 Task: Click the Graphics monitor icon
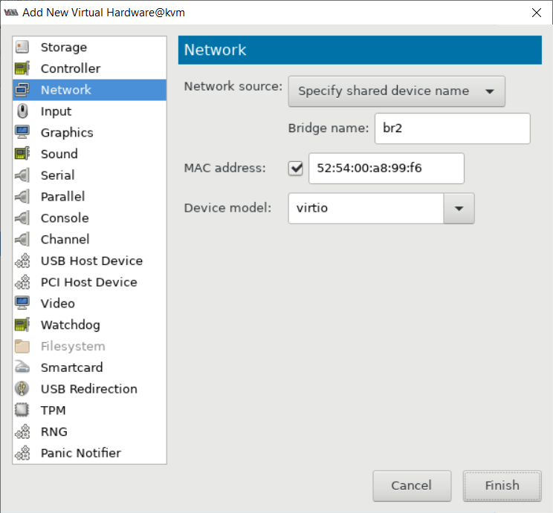coord(22,132)
